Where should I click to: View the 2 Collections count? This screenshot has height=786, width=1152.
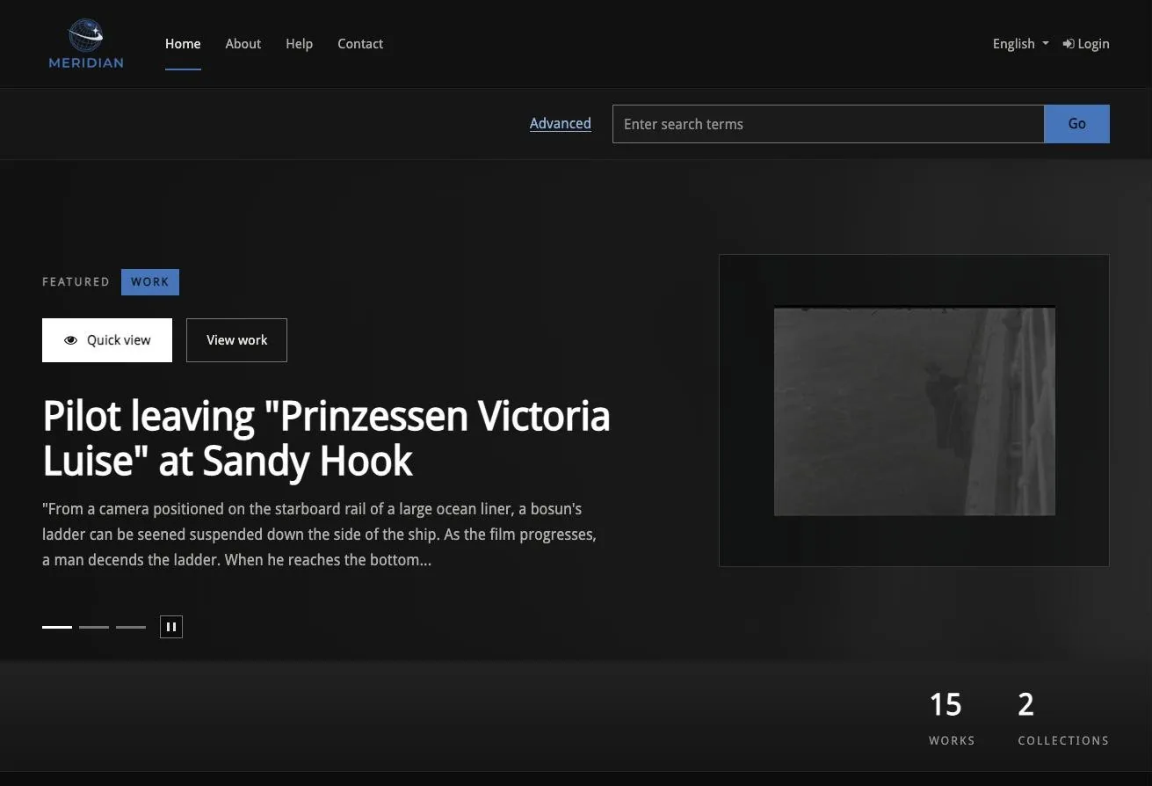[1063, 717]
